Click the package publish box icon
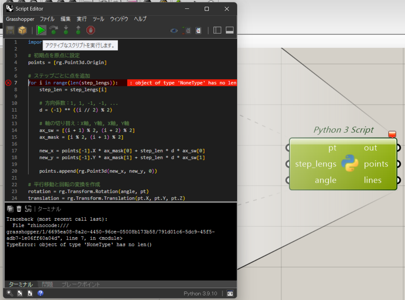This screenshot has height=300, width=405. [x=22, y=30]
